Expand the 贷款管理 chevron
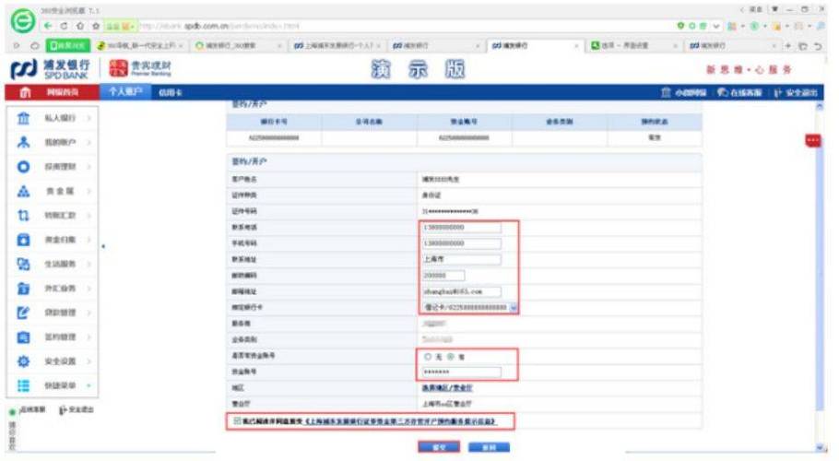The image size is (839, 461). click(x=89, y=313)
